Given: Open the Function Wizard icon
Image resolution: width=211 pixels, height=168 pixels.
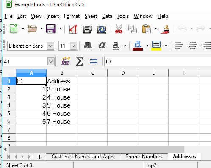Looking at the screenshot, I should [66, 61].
